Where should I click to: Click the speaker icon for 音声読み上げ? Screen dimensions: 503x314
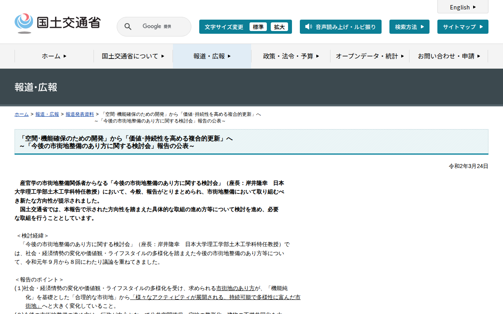click(308, 27)
